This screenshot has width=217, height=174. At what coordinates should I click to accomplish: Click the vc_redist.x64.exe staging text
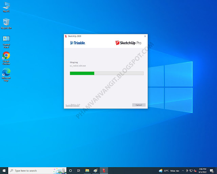(78, 66)
